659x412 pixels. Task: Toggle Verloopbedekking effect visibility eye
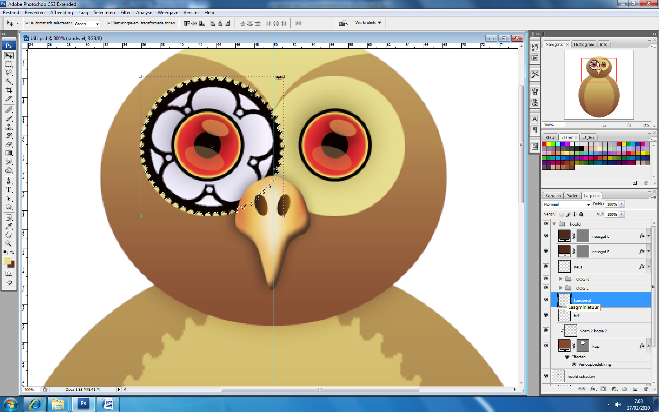point(574,364)
